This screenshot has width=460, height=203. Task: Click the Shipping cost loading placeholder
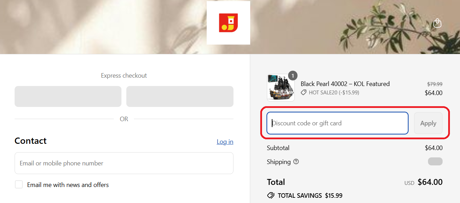point(435,162)
